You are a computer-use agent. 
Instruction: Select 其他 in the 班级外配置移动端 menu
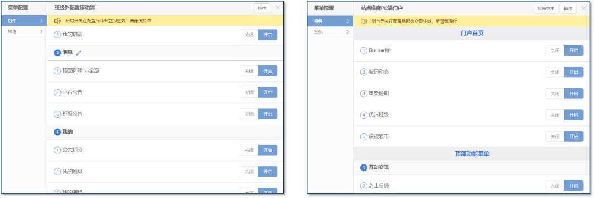point(24,32)
